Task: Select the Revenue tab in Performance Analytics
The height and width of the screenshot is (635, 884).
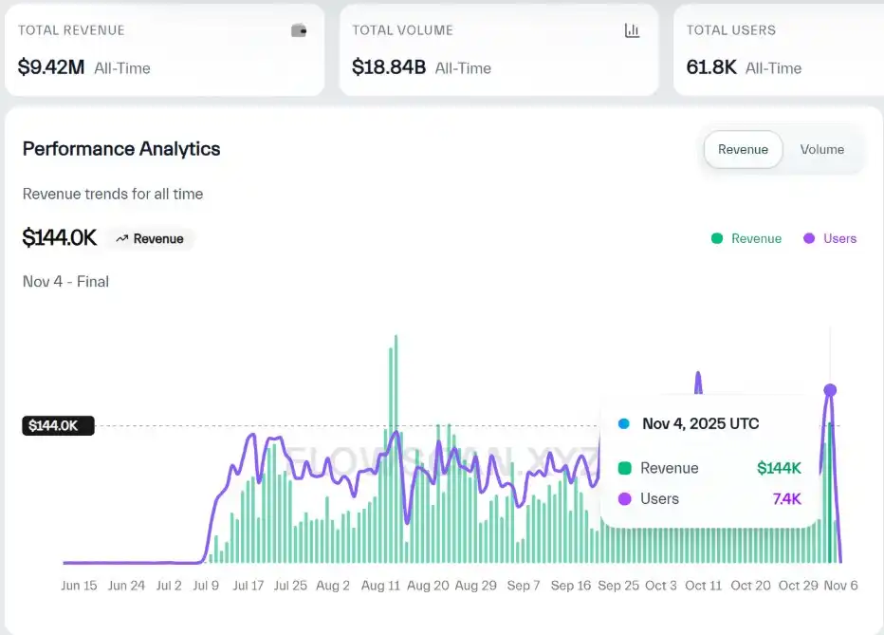Action: click(743, 149)
